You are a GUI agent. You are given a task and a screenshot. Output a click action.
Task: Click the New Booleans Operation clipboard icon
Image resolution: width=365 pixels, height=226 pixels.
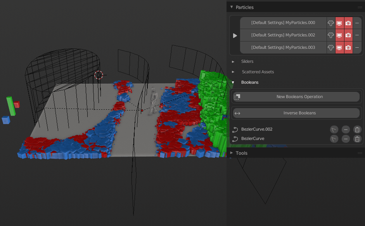point(237,97)
